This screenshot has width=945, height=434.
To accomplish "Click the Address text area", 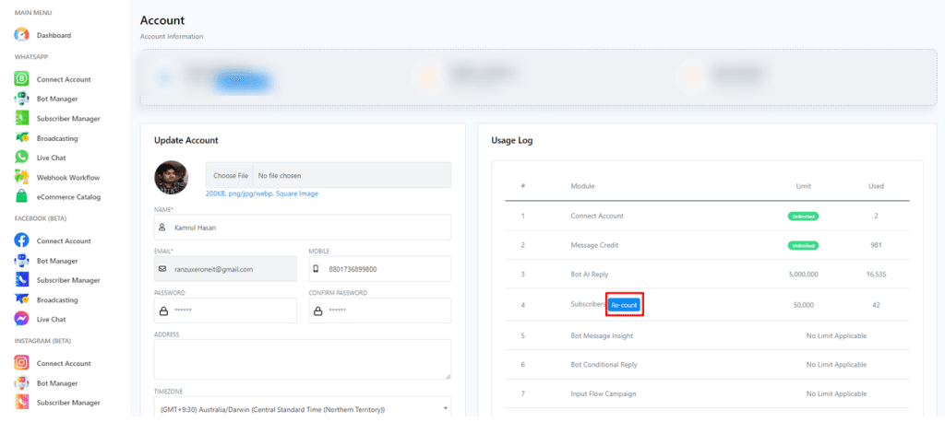I will click(302, 358).
